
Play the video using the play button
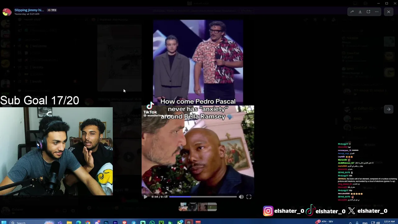coord(145,197)
